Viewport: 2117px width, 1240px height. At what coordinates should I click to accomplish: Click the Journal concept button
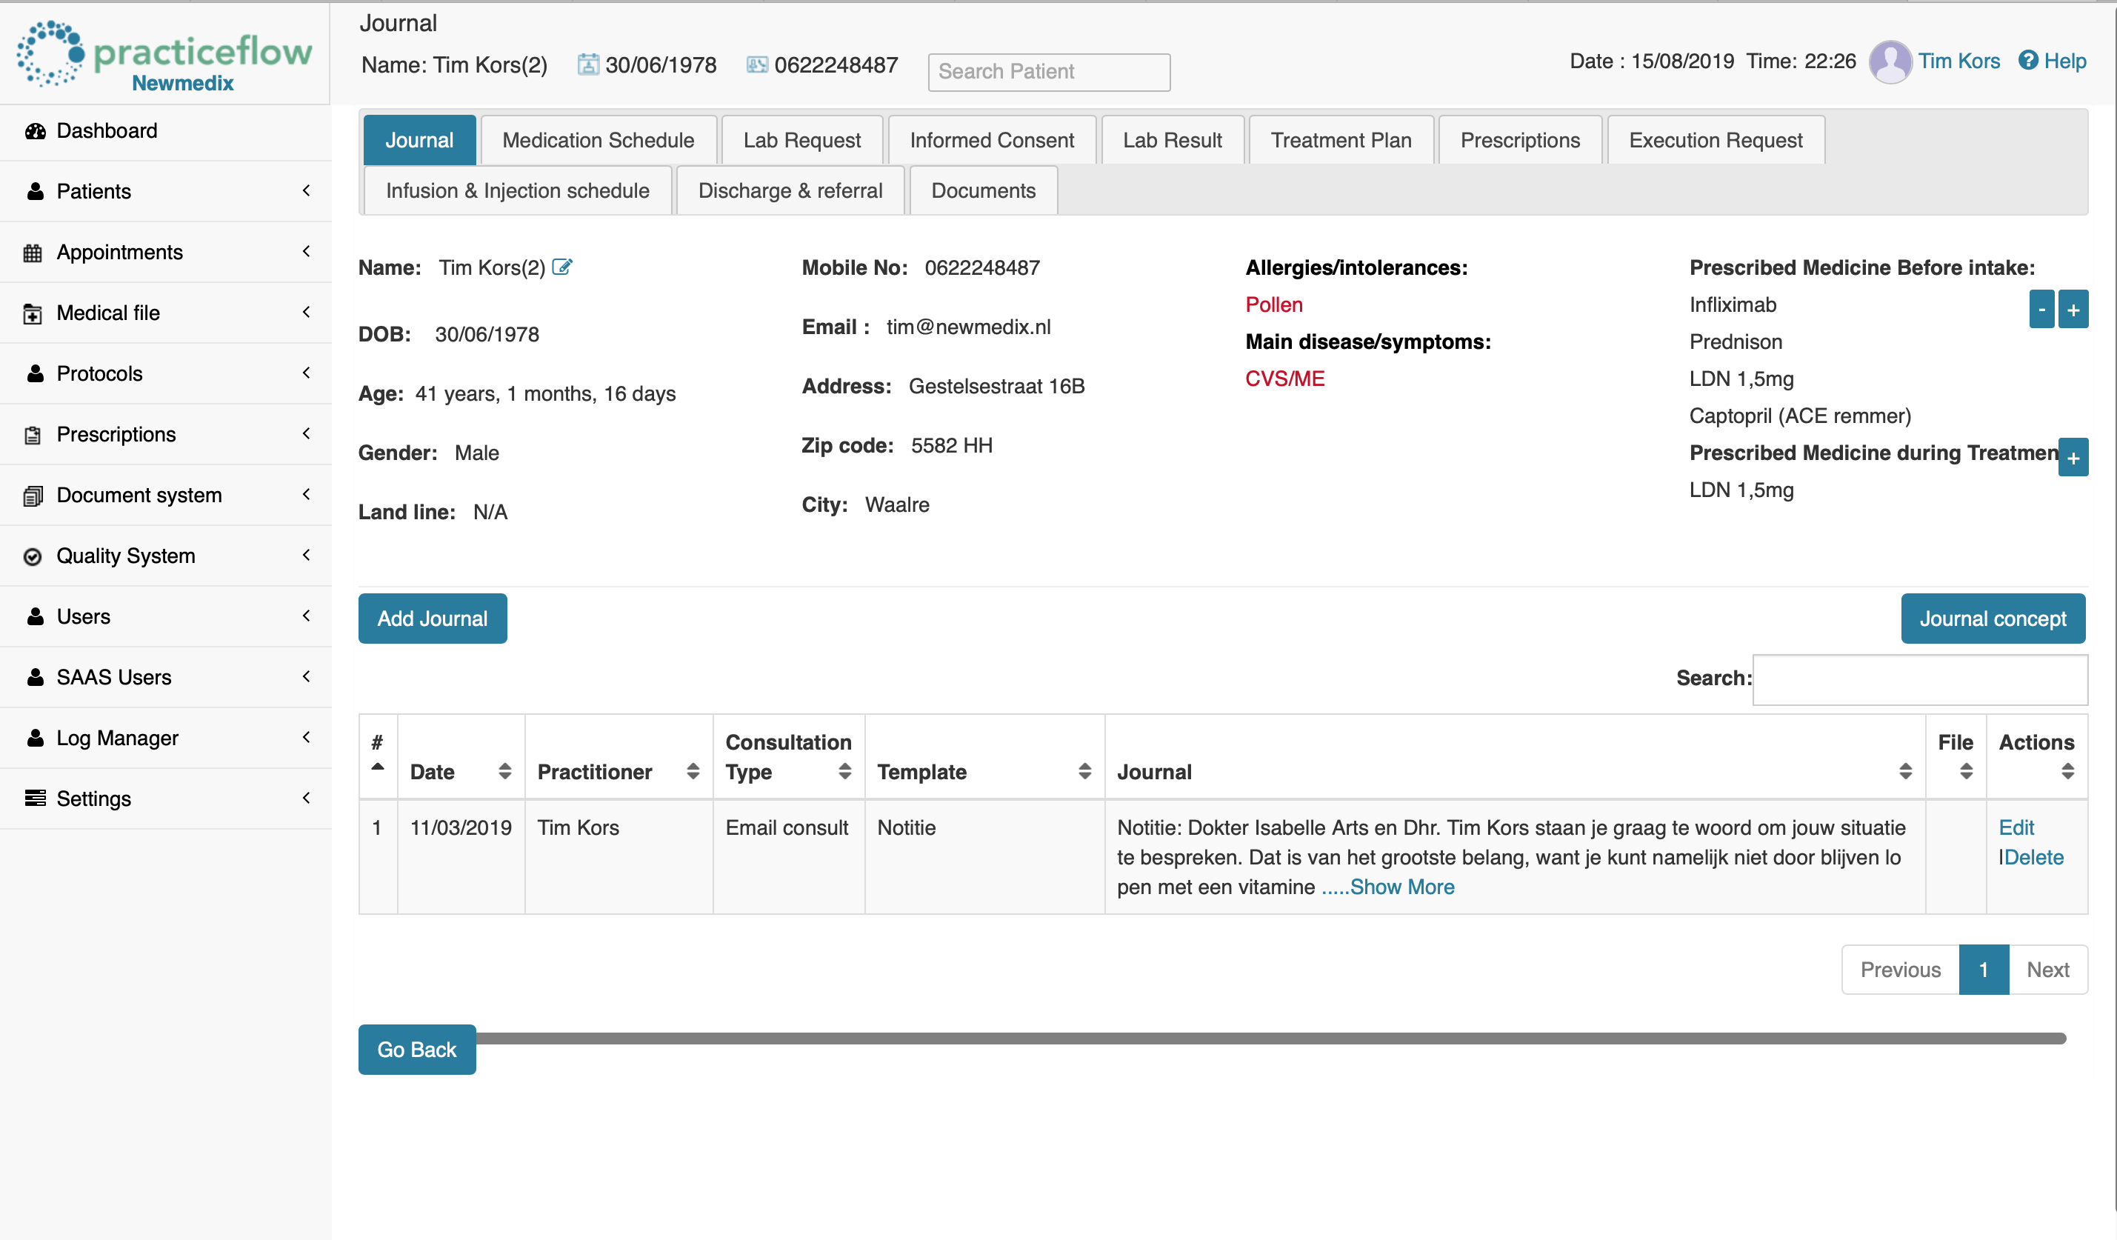point(1993,619)
